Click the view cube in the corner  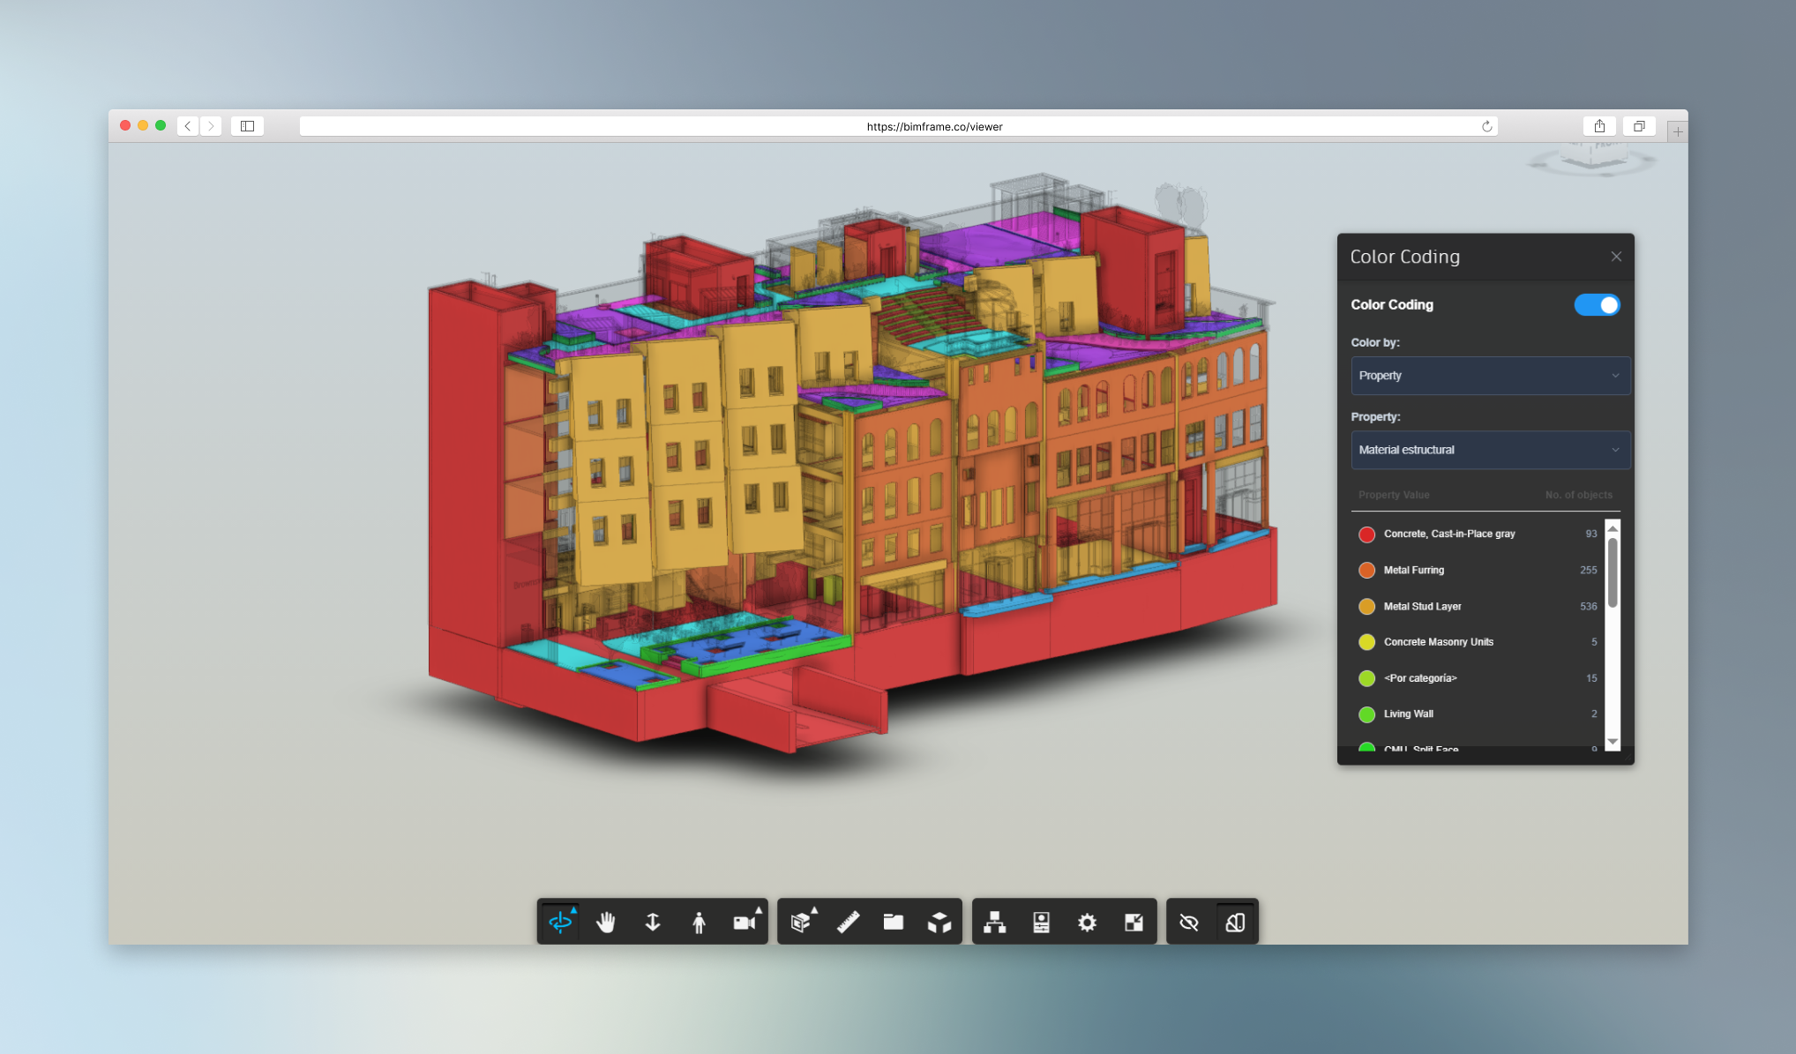coord(1593,156)
